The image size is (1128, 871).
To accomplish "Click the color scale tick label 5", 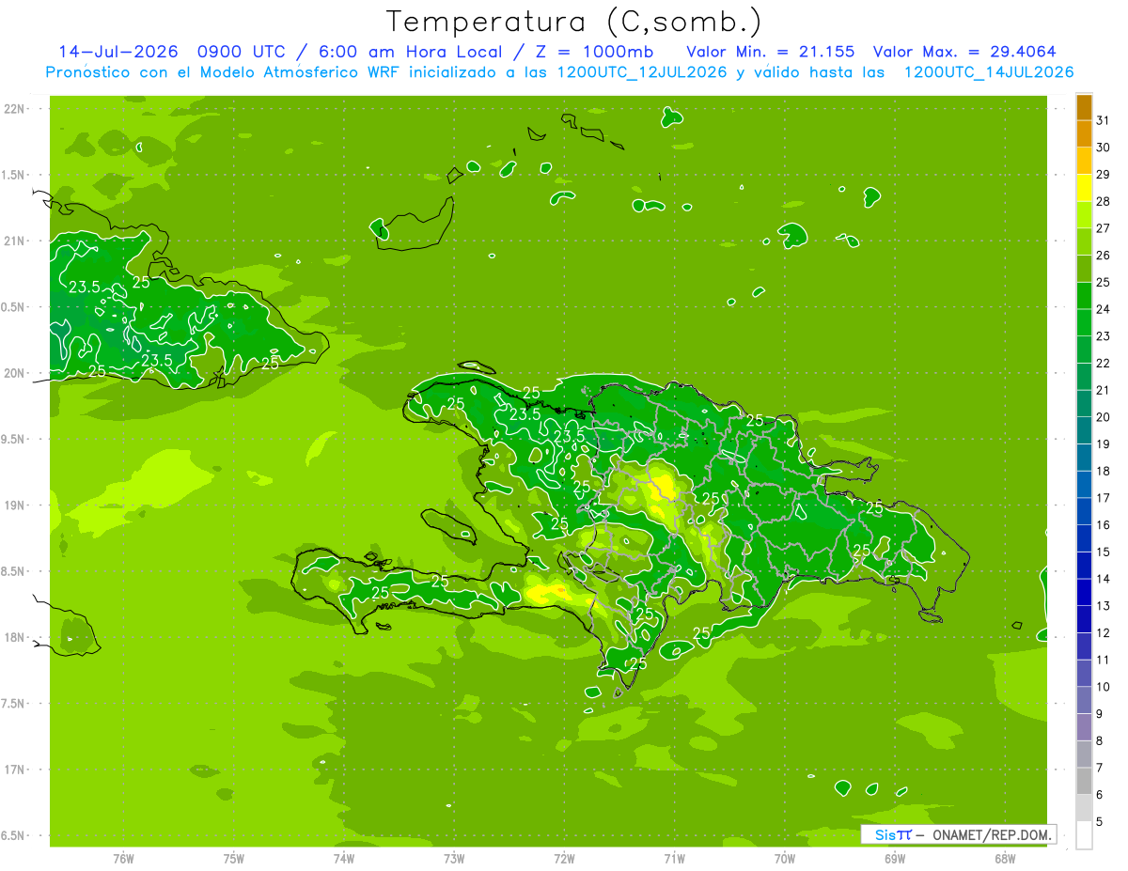I will tap(1099, 822).
